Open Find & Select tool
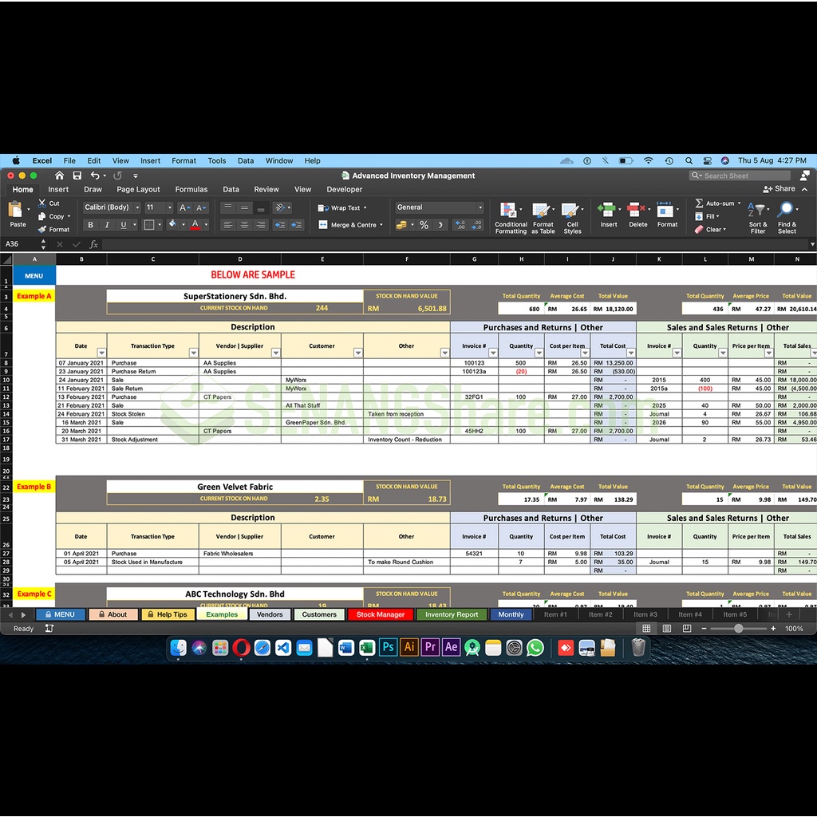The width and height of the screenshot is (817, 817). [787, 211]
